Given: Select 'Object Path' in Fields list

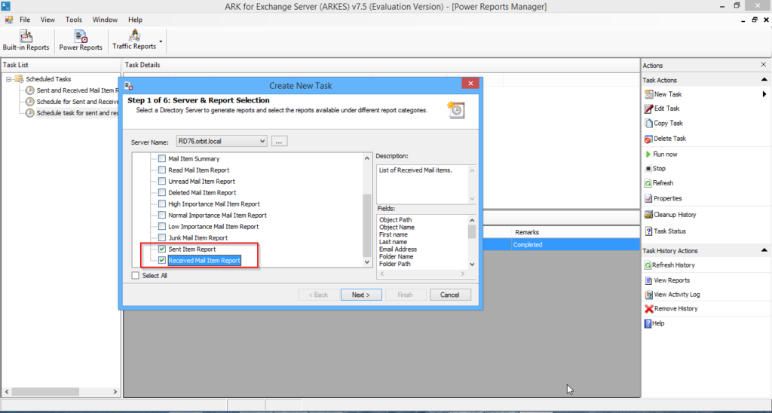Looking at the screenshot, I should tap(395, 220).
